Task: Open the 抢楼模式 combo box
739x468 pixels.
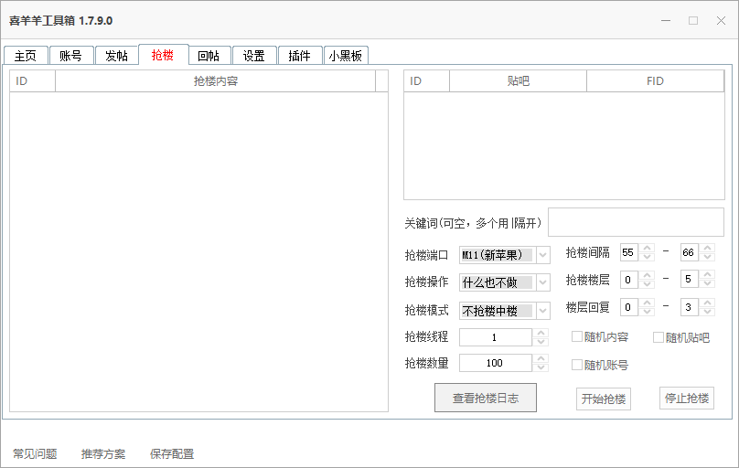Action: click(542, 310)
